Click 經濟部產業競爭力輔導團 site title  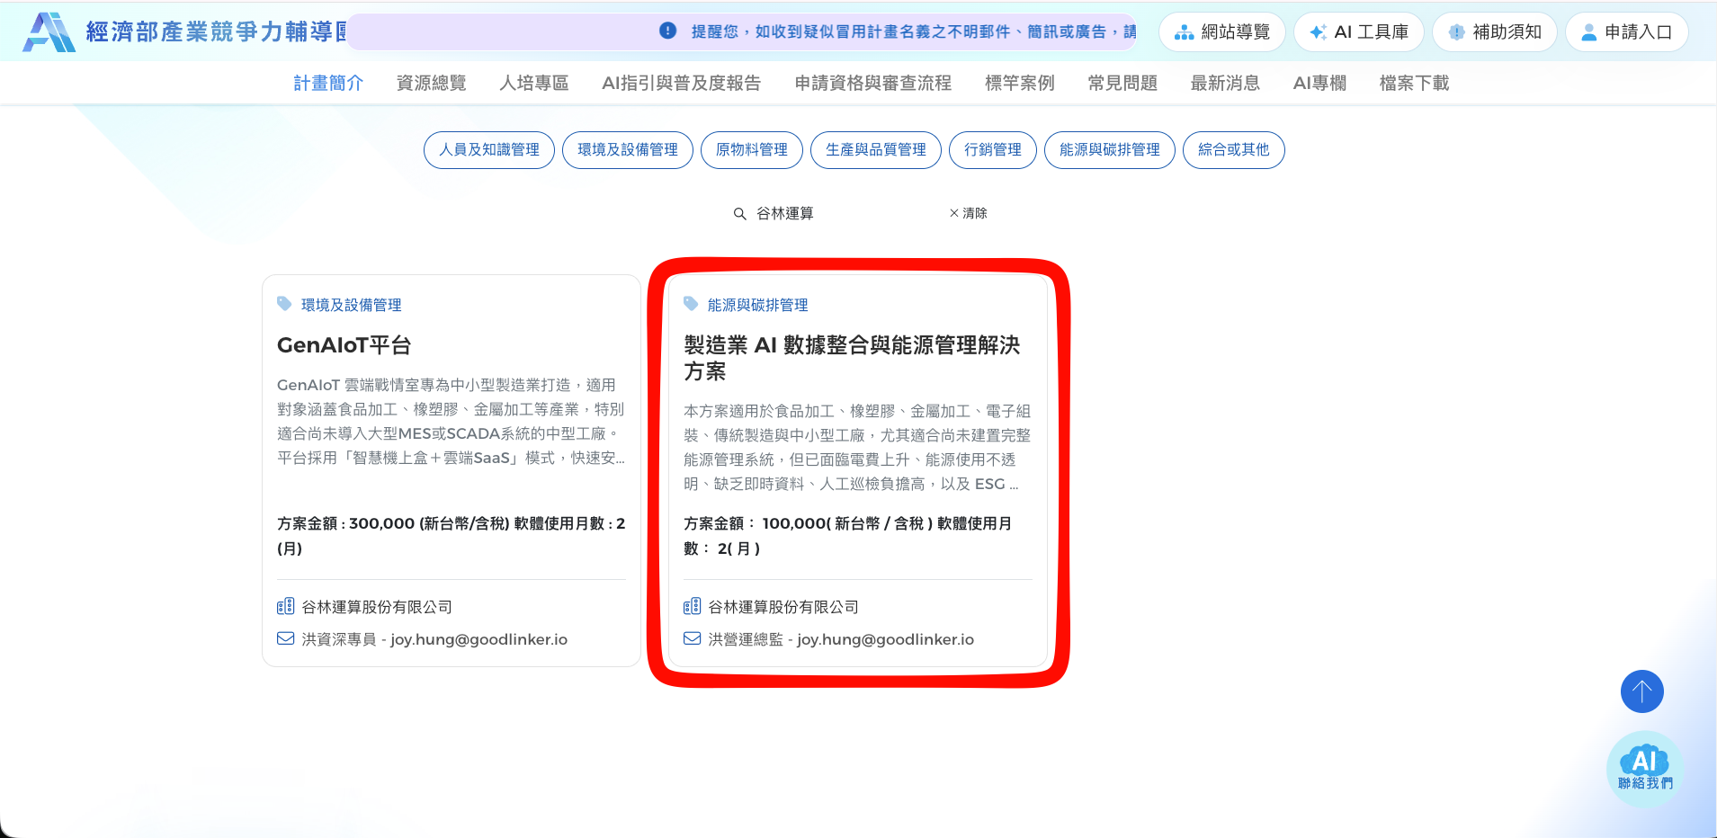click(217, 32)
